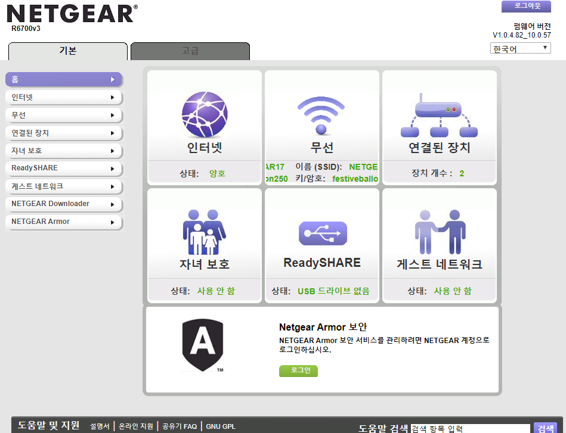566x433 pixels.
Task: Click the USB 드라이브 없음 status
Action: [333, 291]
